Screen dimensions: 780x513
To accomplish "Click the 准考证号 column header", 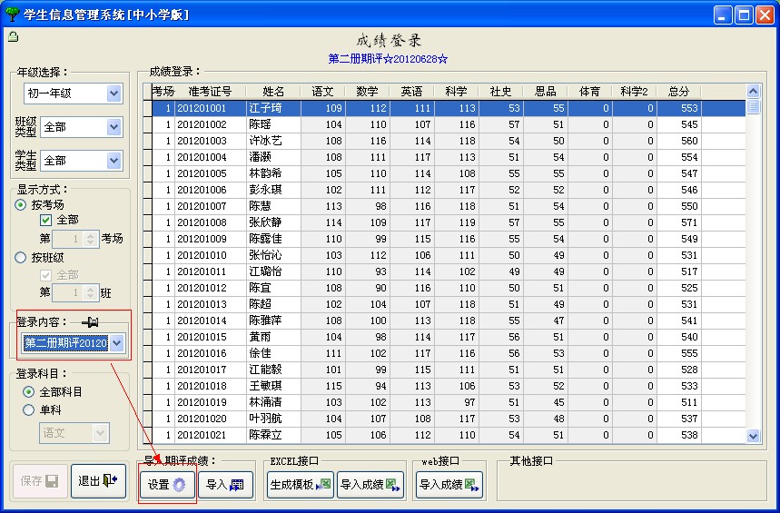I will [211, 92].
